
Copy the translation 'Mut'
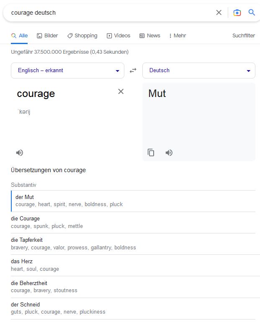(151, 153)
